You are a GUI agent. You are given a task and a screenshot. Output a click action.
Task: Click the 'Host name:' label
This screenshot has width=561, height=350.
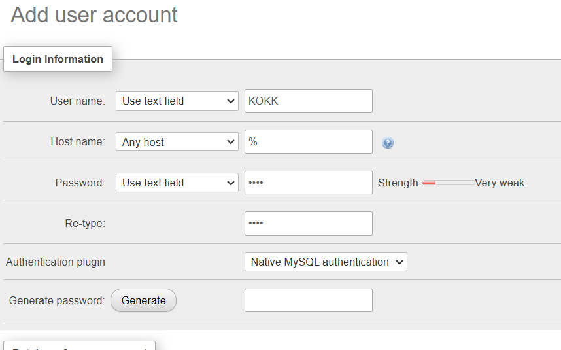tap(77, 142)
